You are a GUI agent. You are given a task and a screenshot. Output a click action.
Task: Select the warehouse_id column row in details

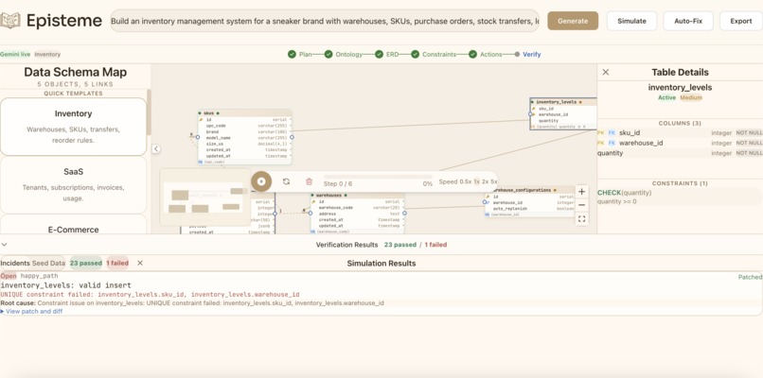tap(680, 143)
